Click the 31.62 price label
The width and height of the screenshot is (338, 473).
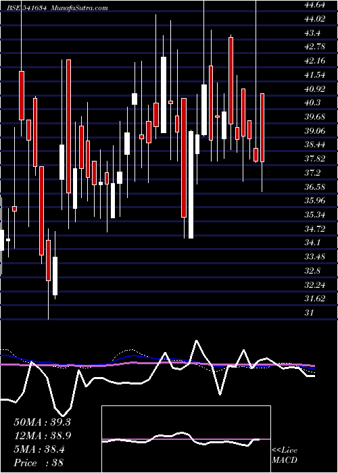click(315, 299)
